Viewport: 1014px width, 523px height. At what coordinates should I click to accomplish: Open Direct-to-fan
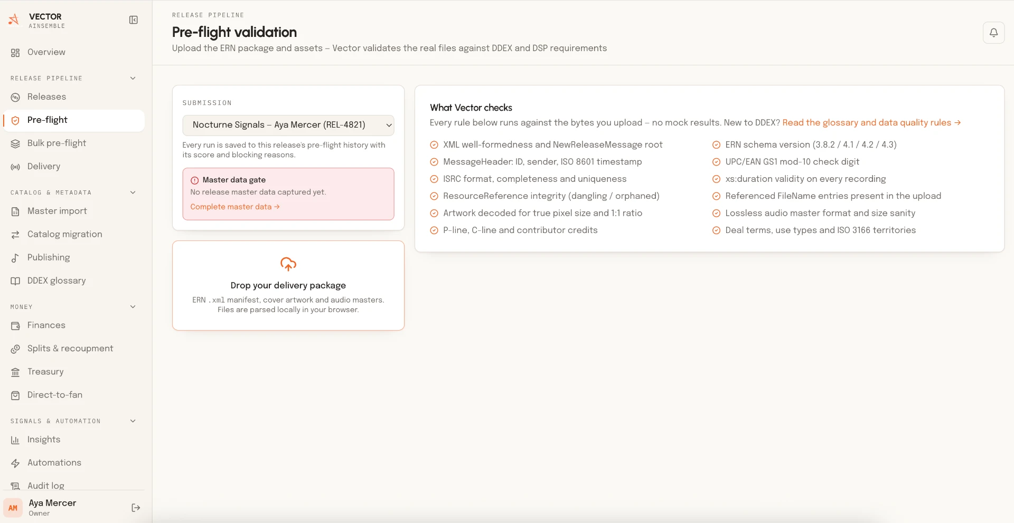74,395
